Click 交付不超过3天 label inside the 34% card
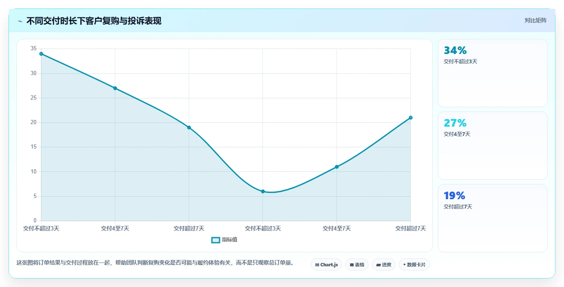 (460, 62)
